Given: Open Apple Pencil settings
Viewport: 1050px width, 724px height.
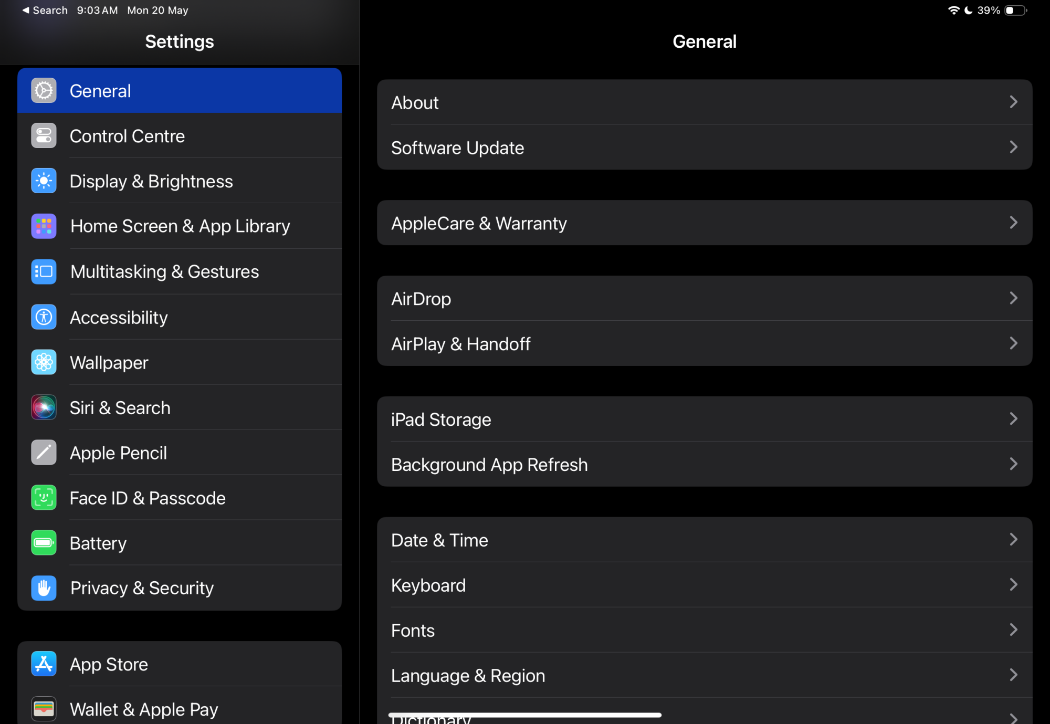Looking at the screenshot, I should (x=180, y=453).
